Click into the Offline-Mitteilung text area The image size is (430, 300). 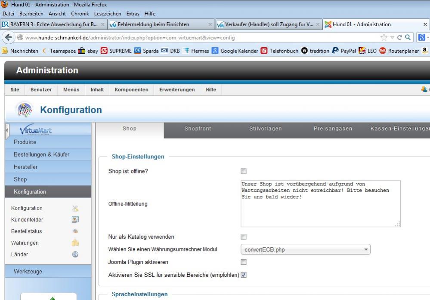click(320, 210)
